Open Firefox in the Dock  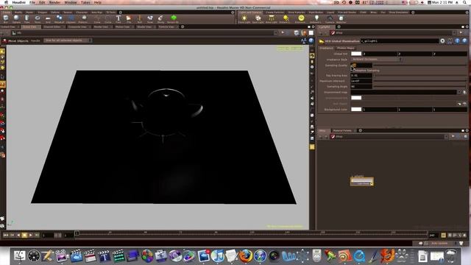coord(245,256)
